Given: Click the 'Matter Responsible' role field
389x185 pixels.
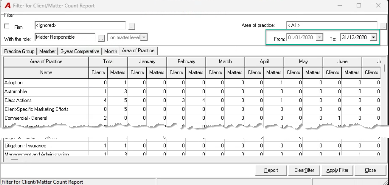Looking at the screenshot, I should (65, 37).
